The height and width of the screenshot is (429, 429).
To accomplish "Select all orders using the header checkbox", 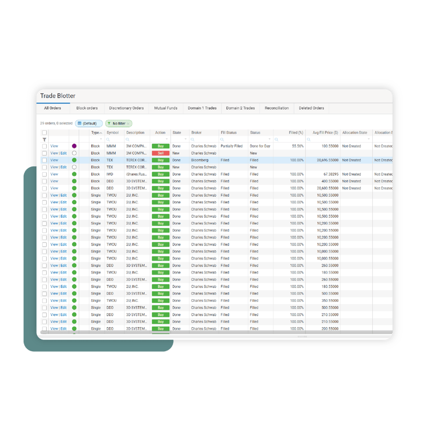I will tap(43, 132).
